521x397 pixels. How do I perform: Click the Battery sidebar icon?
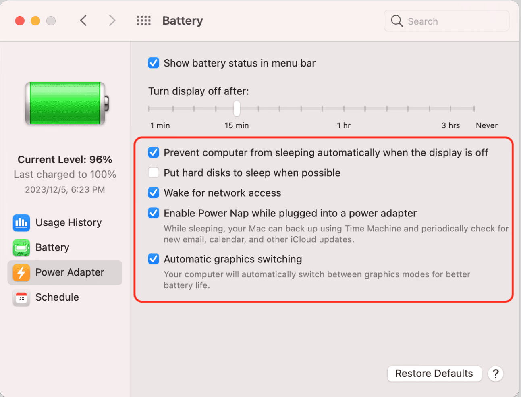(x=21, y=248)
